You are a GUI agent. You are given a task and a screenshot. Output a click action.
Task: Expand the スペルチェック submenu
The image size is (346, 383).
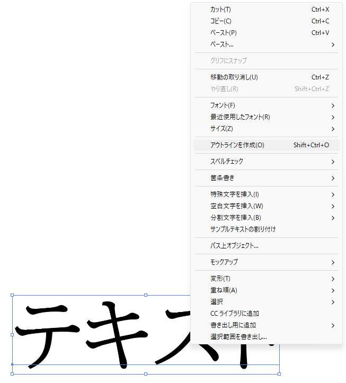click(x=227, y=162)
